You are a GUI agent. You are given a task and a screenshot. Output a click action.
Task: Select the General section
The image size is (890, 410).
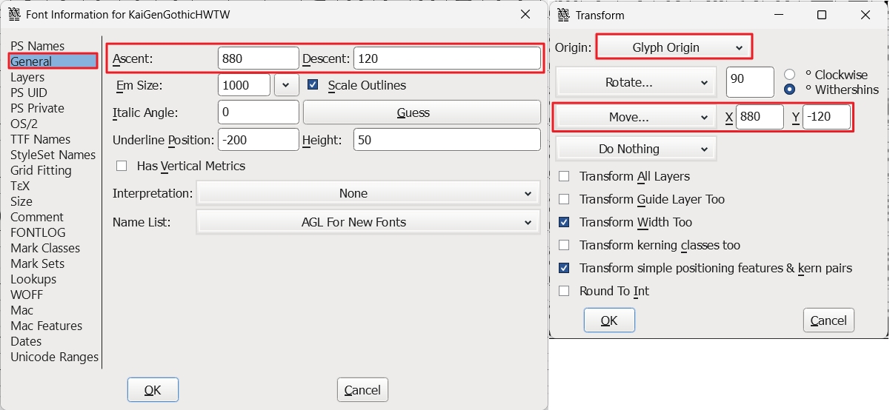[x=53, y=61]
